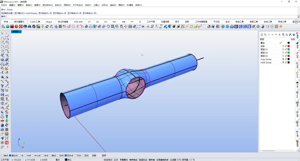Click the move layer up arrow icon

pos(272,35)
